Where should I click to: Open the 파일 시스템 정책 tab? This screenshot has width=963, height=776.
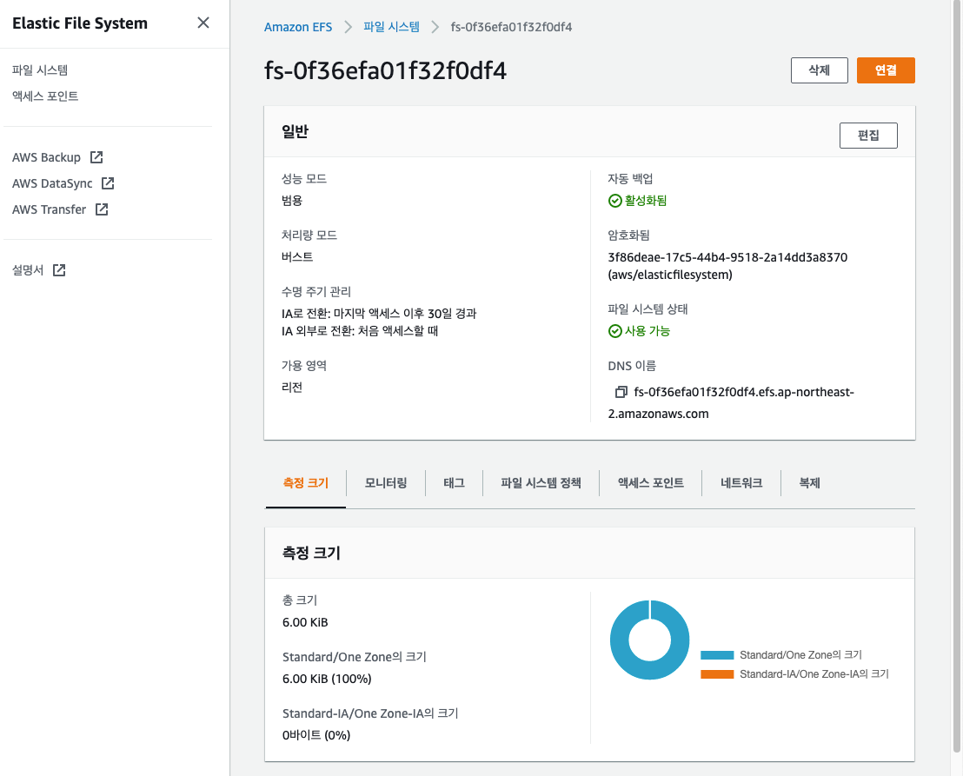click(x=541, y=483)
